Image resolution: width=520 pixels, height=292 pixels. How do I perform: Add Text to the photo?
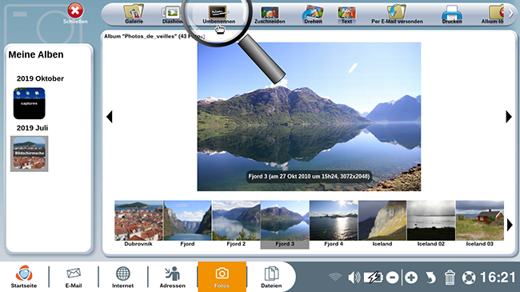pyautogui.click(x=346, y=15)
